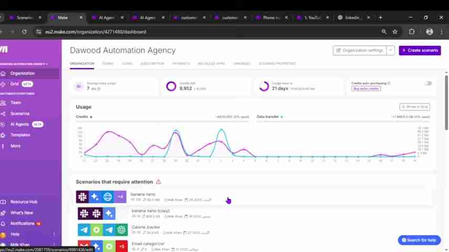449x252 pixels.
Task: Click the +4 modules badge of banana nano
Action: 120,197
